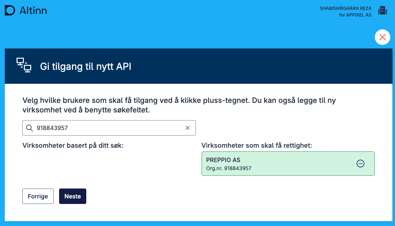Focus the organization number search field
The image size is (395, 226).
click(106, 128)
